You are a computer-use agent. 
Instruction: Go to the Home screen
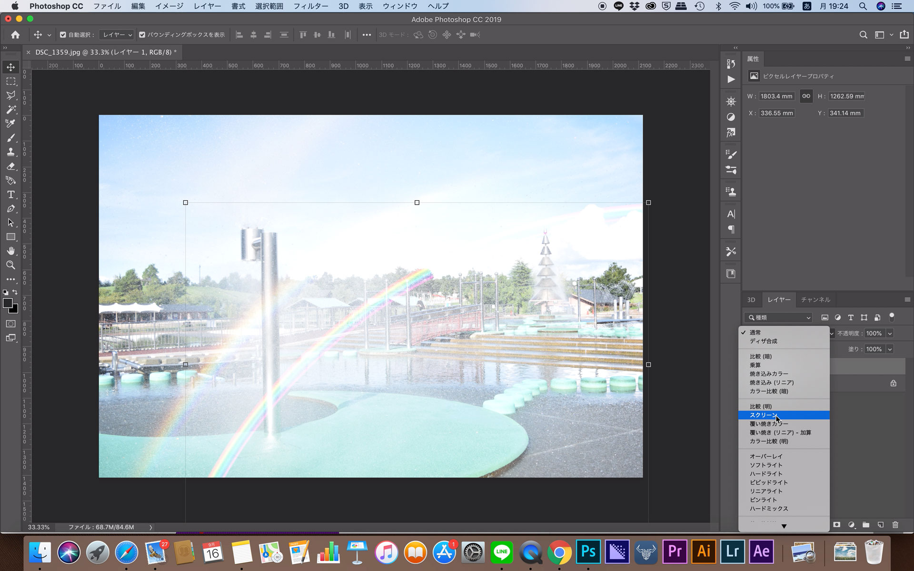pos(15,35)
